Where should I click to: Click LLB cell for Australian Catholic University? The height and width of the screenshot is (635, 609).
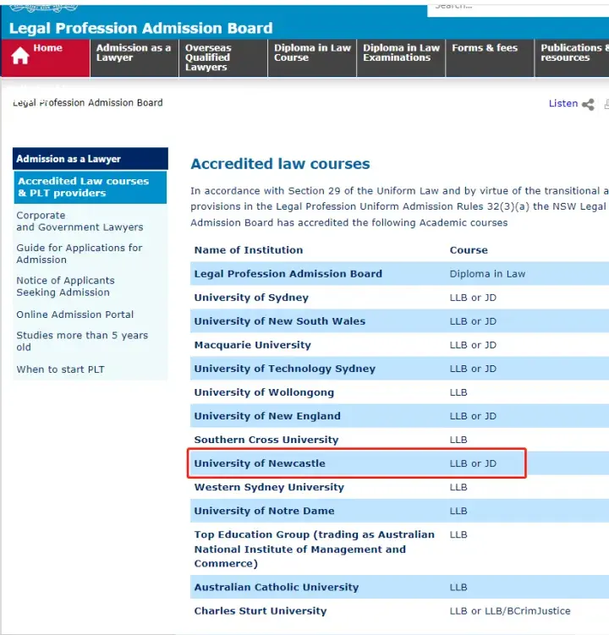tap(458, 587)
